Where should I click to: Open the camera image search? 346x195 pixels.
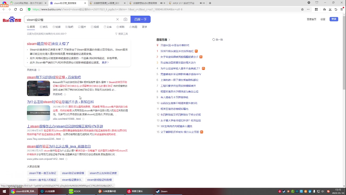pyautogui.click(x=125, y=19)
